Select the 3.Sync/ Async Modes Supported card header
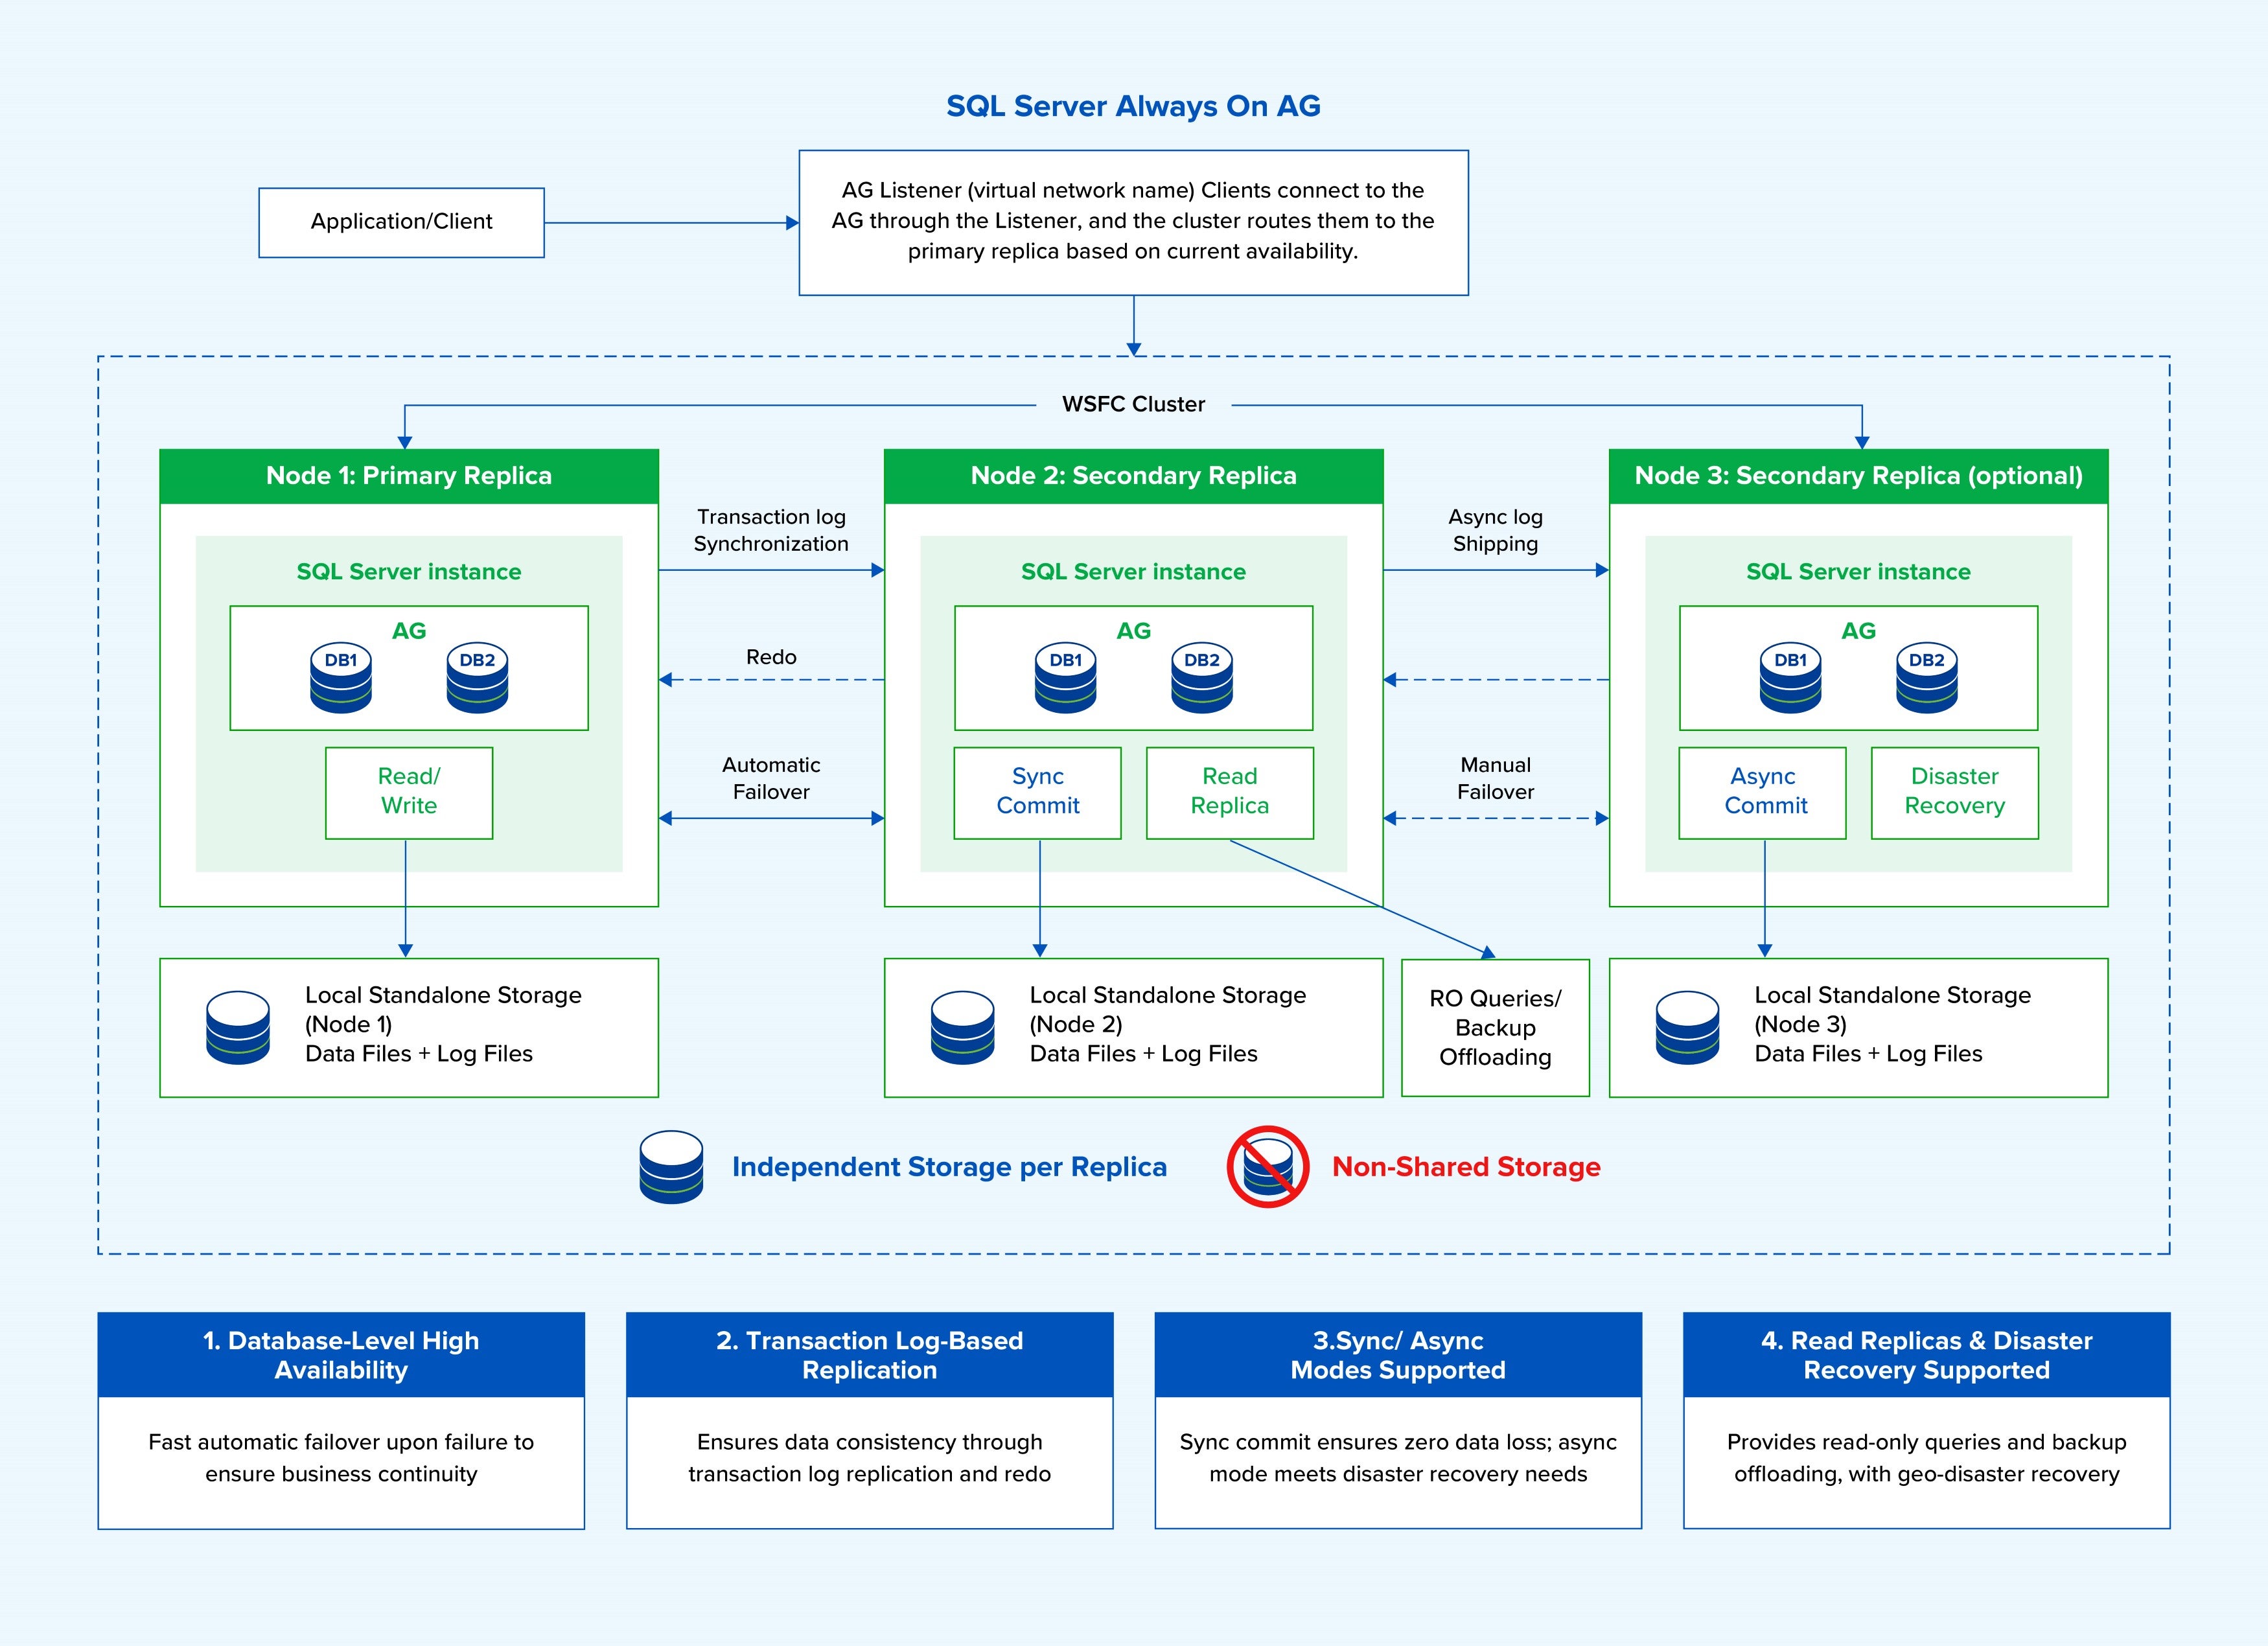 tap(1398, 1355)
